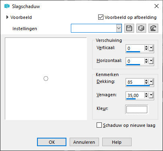Click the Horizontaal value field showing 0
This screenshot has height=151, width=163.
135,61
